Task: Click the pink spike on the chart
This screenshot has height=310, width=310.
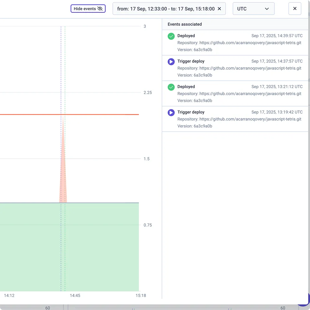Action: 63,168
